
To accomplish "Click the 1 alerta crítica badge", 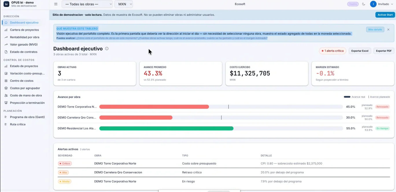I will click(x=333, y=51).
